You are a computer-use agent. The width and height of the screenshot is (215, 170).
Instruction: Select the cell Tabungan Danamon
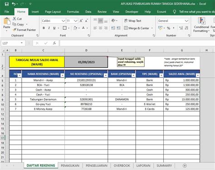click(43, 99)
